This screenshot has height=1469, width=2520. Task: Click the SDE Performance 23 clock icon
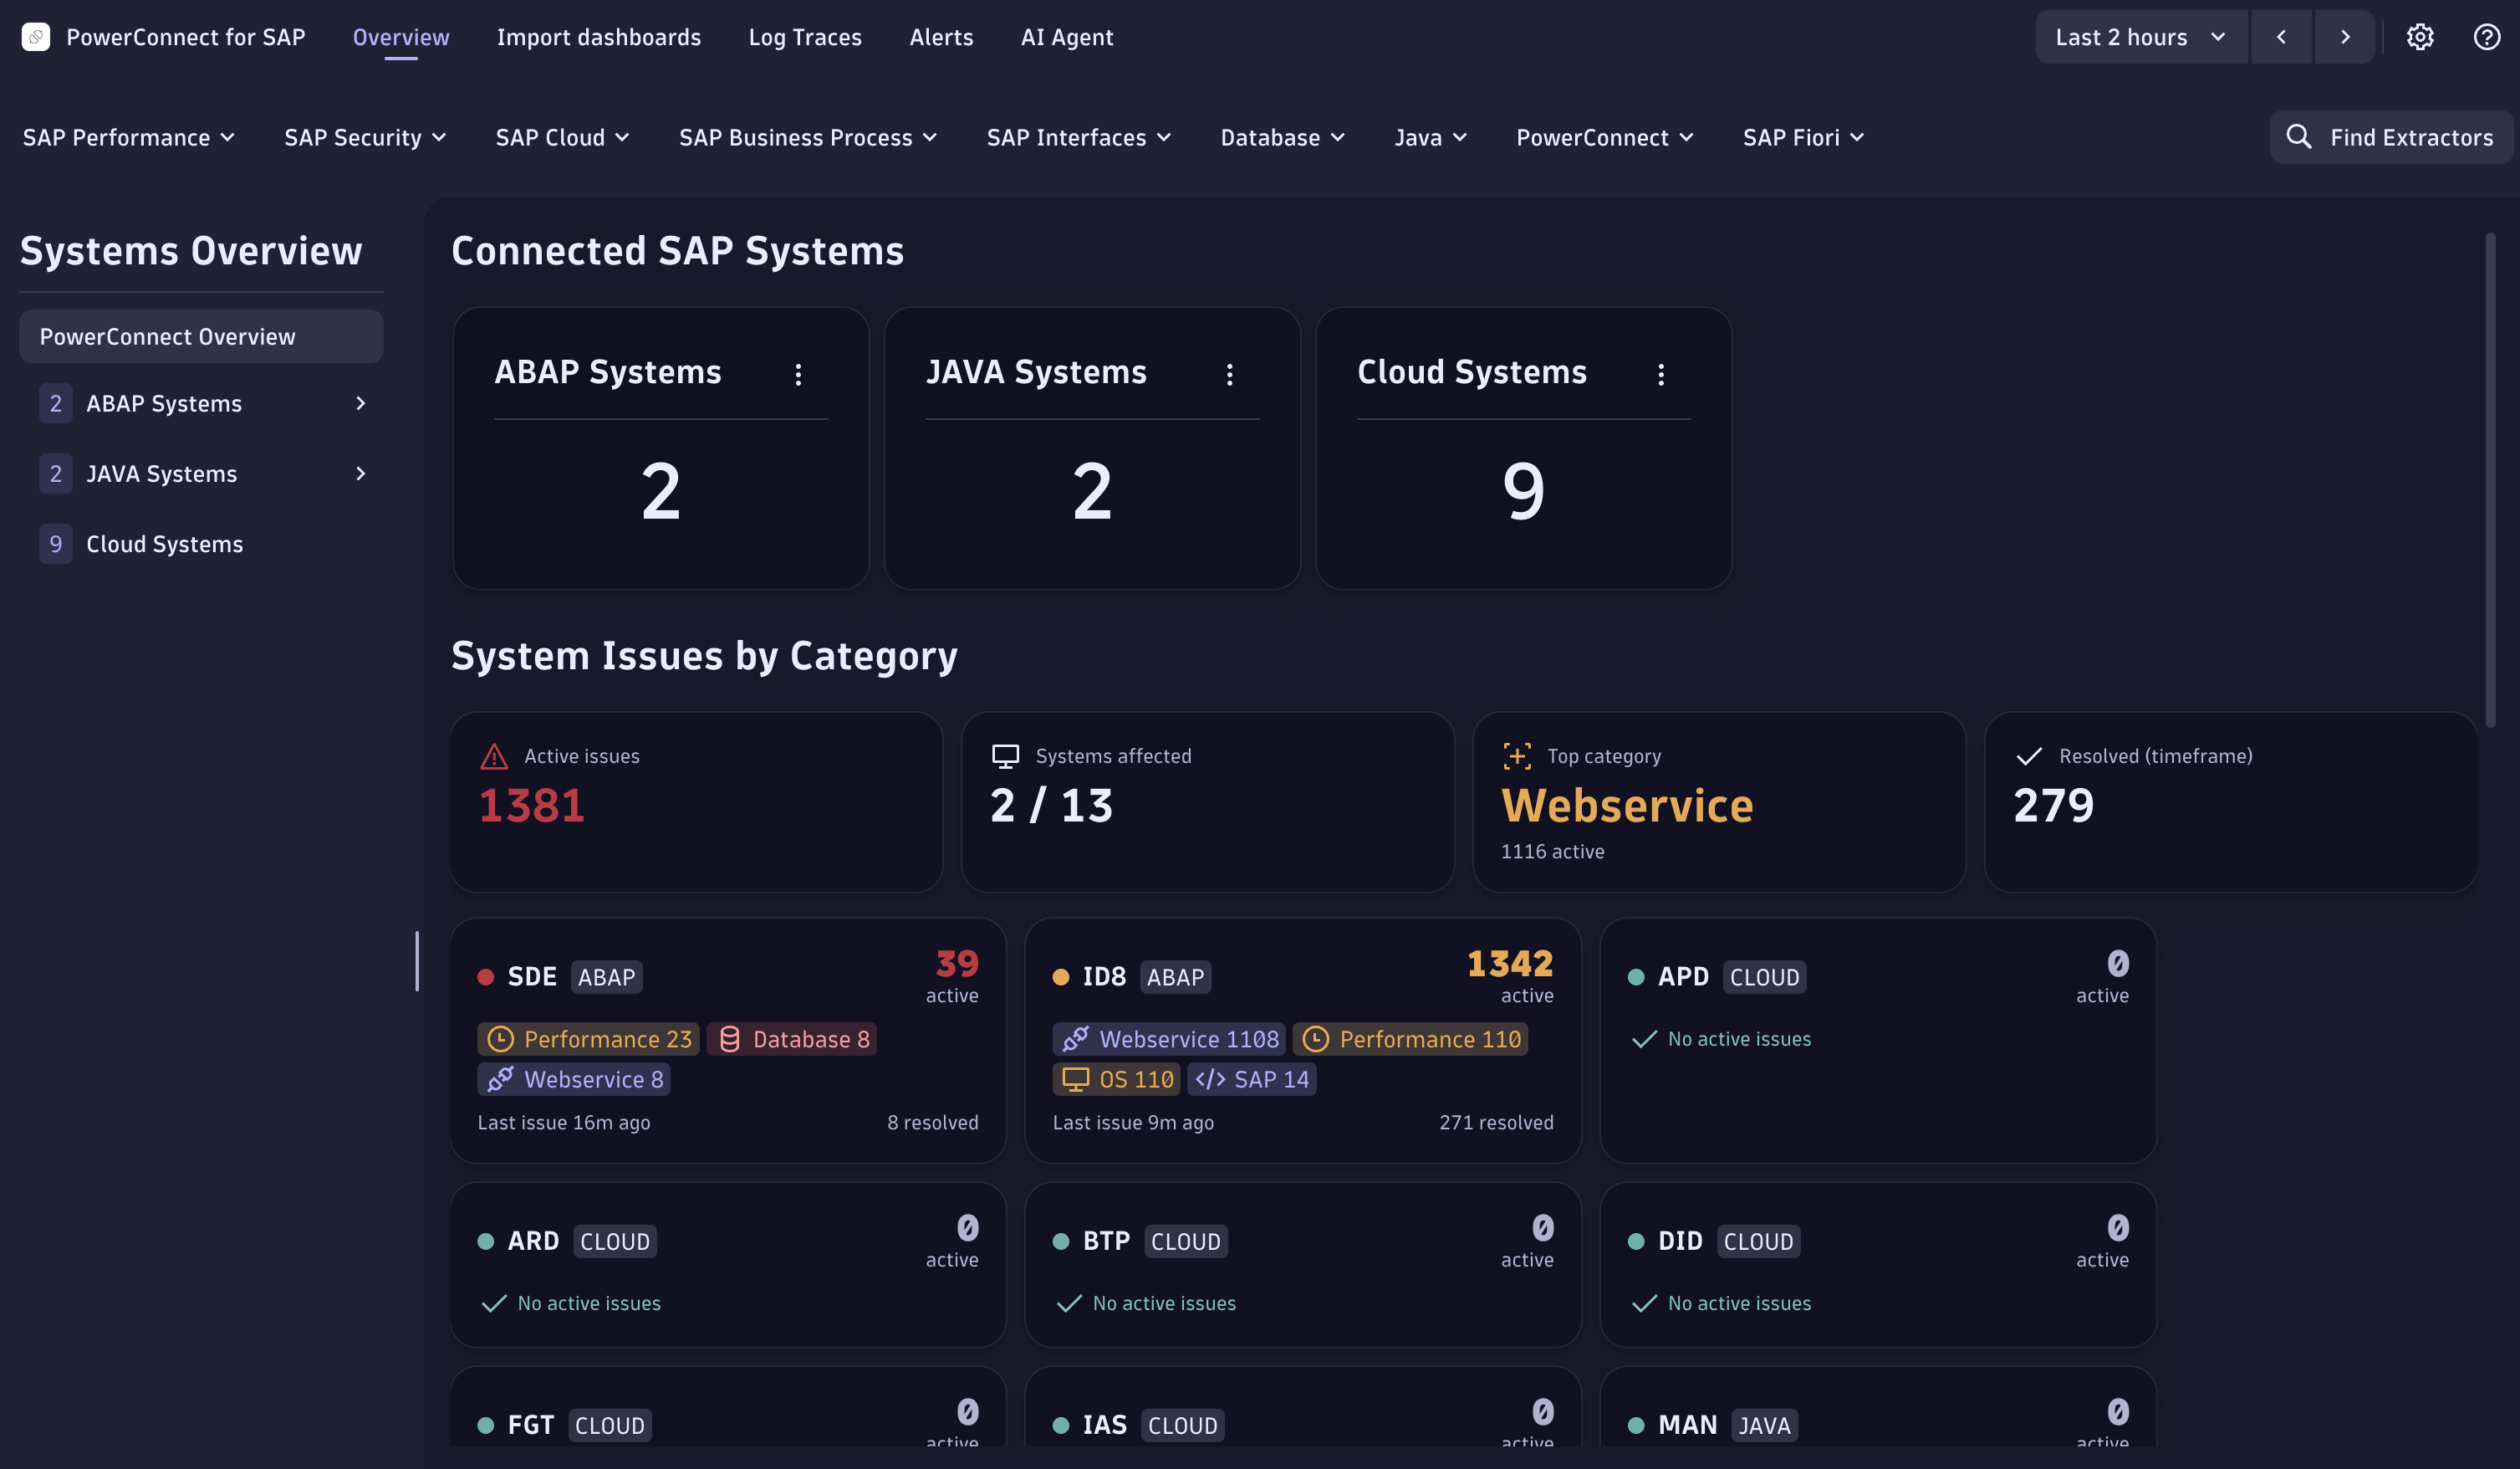[x=500, y=1040]
